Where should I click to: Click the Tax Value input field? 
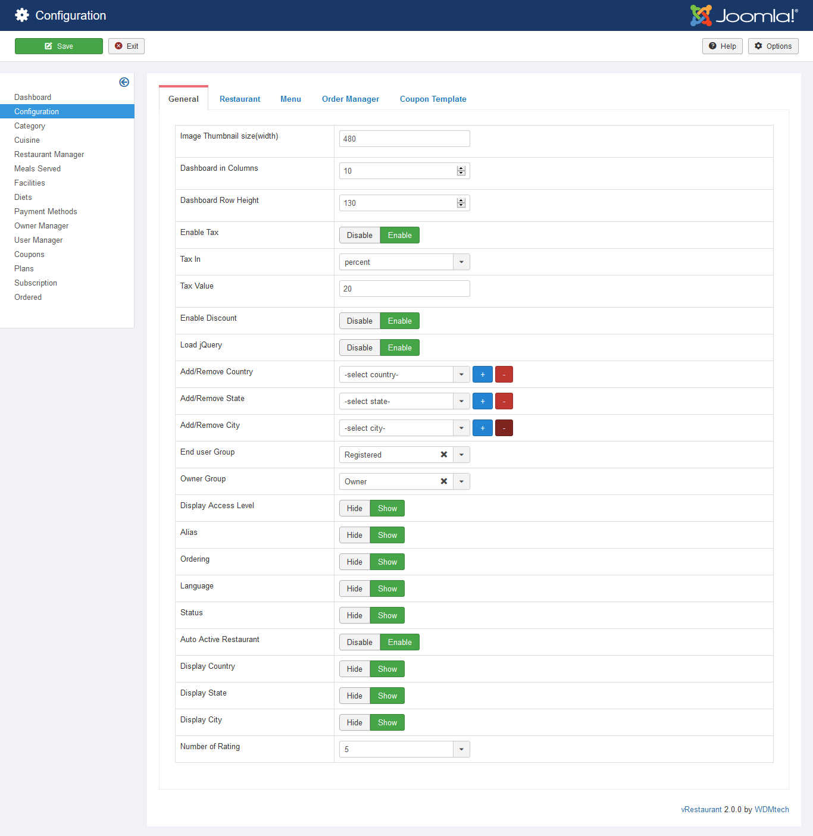[404, 289]
